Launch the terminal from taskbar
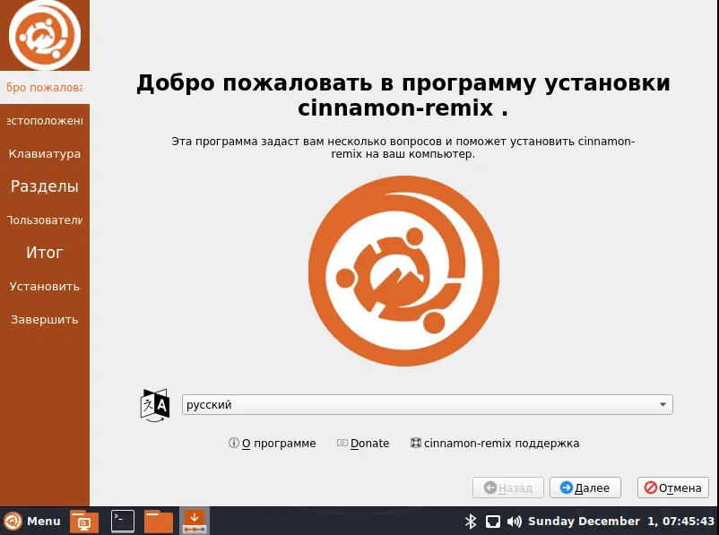Image resolution: width=719 pixels, height=535 pixels. pyautogui.click(x=123, y=522)
